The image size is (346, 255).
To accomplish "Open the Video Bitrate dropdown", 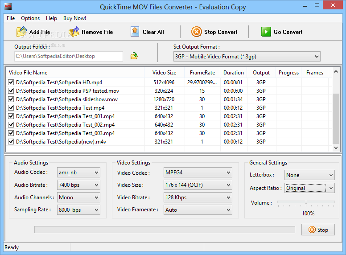I will tap(198, 197).
